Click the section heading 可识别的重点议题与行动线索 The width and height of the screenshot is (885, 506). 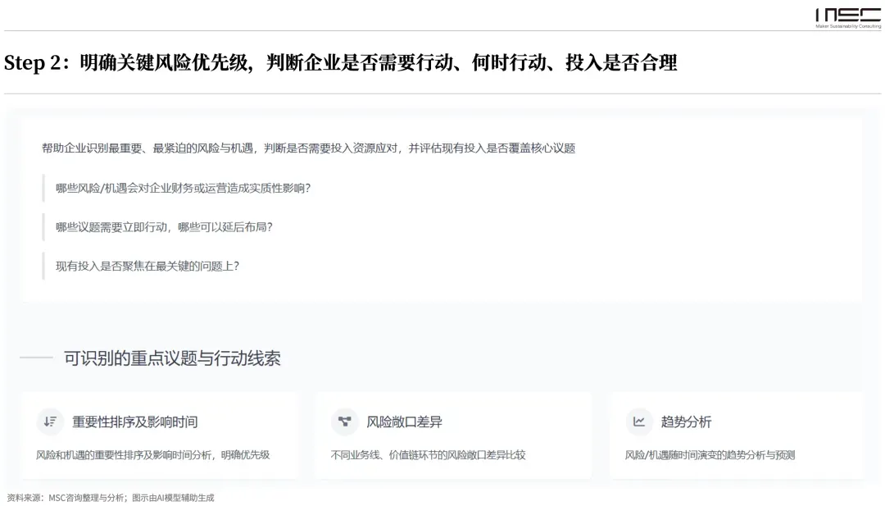[x=172, y=358]
